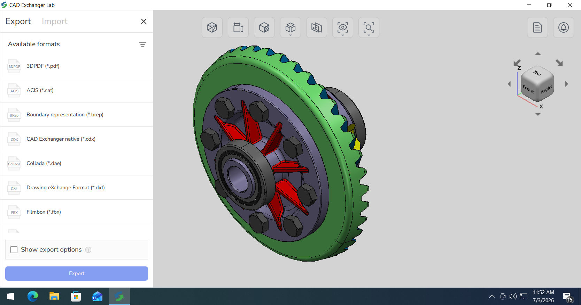Show hidden system tray icons
581x305 pixels.
pyautogui.click(x=492, y=296)
